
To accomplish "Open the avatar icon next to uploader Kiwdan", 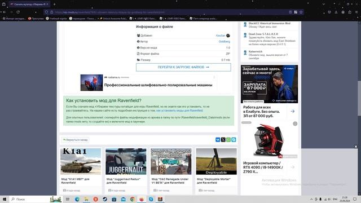I will (228, 36).
